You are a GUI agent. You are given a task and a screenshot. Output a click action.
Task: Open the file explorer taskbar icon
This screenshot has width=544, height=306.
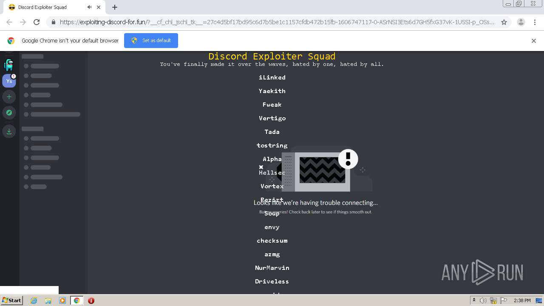click(48, 300)
